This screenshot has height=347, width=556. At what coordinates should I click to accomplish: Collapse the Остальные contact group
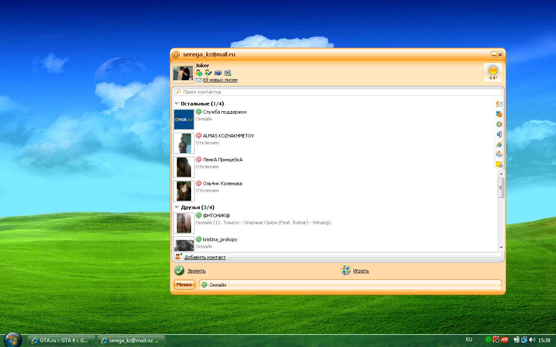[x=177, y=104]
